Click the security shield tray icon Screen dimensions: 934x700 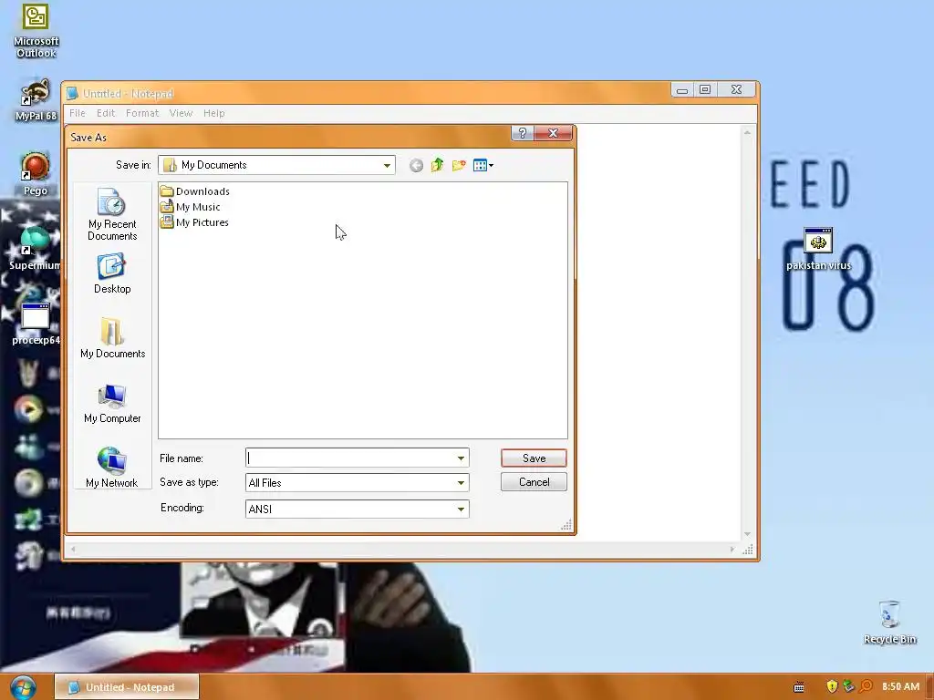(832, 686)
